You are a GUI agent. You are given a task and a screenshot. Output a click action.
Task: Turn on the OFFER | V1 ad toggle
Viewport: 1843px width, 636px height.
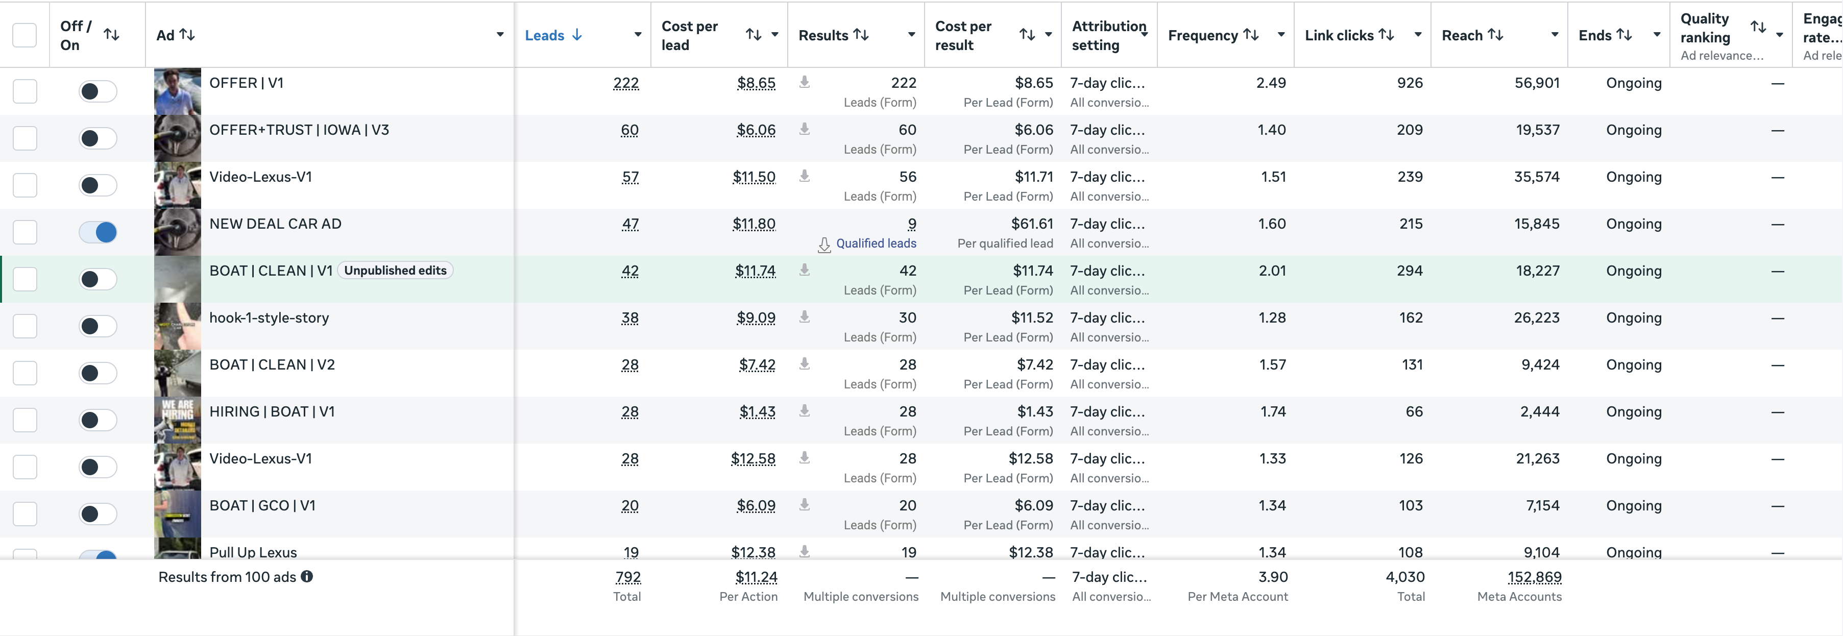98,91
